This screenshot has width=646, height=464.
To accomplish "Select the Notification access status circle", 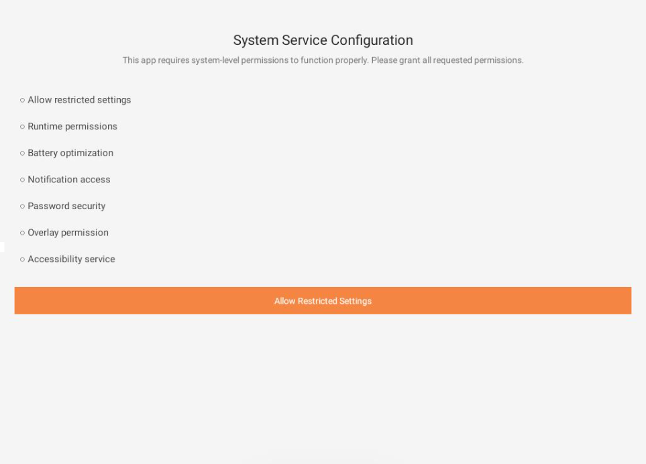I will (21, 179).
